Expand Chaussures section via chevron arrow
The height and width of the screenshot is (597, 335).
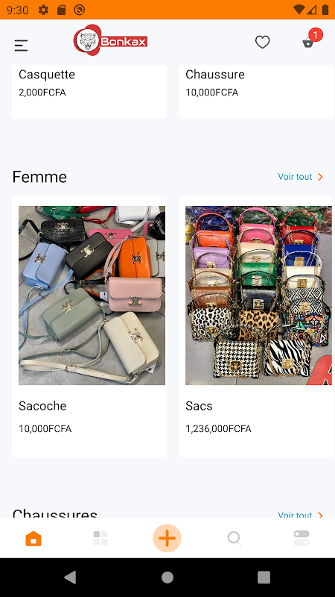tap(320, 515)
